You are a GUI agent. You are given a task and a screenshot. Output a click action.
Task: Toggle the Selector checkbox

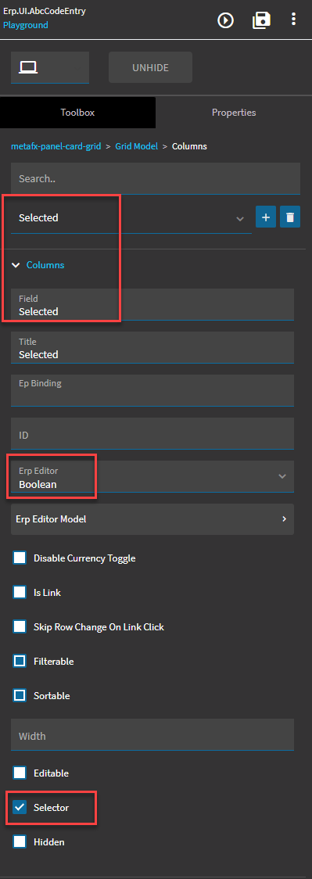coord(20,807)
